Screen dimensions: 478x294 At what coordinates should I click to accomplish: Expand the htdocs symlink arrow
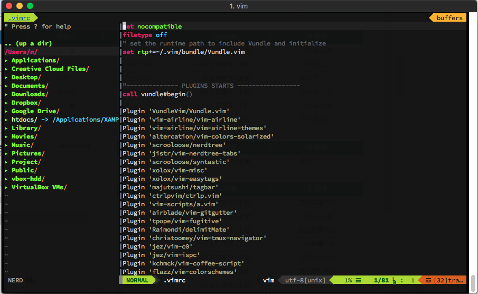click(6, 120)
